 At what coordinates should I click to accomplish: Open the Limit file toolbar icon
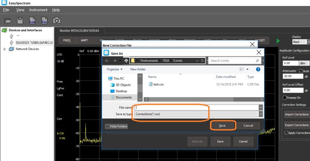point(32,21)
